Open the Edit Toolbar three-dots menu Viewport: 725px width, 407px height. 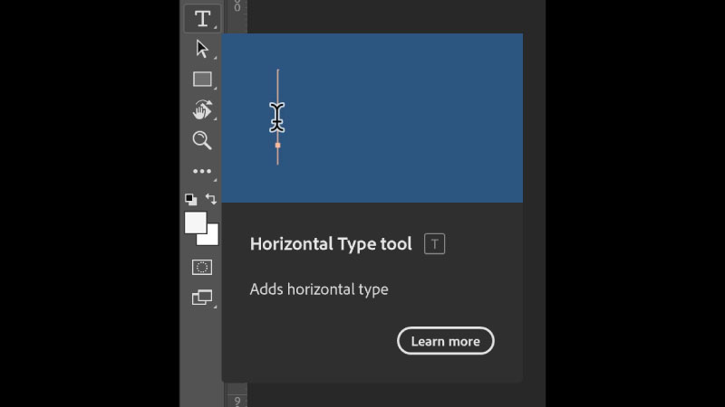(x=202, y=171)
